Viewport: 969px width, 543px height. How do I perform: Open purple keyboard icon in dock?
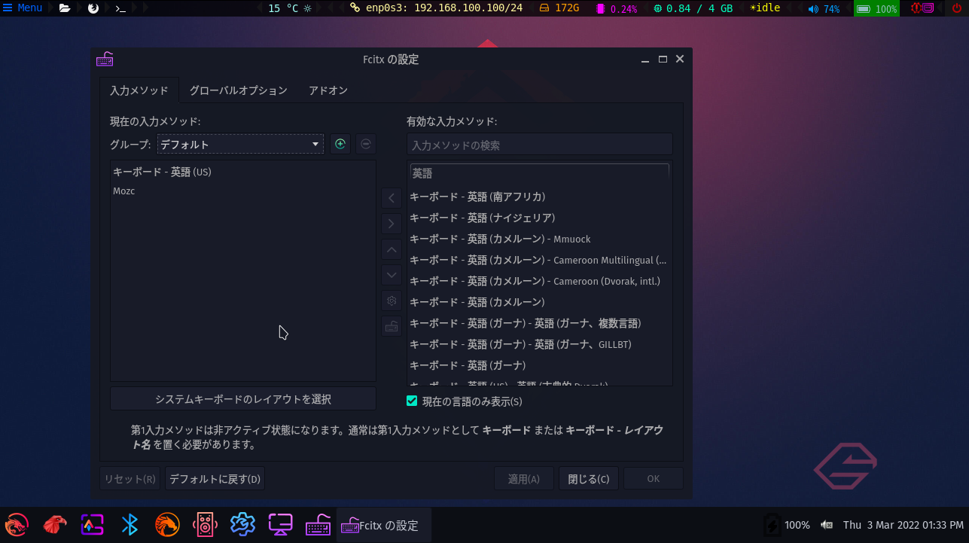[318, 524]
